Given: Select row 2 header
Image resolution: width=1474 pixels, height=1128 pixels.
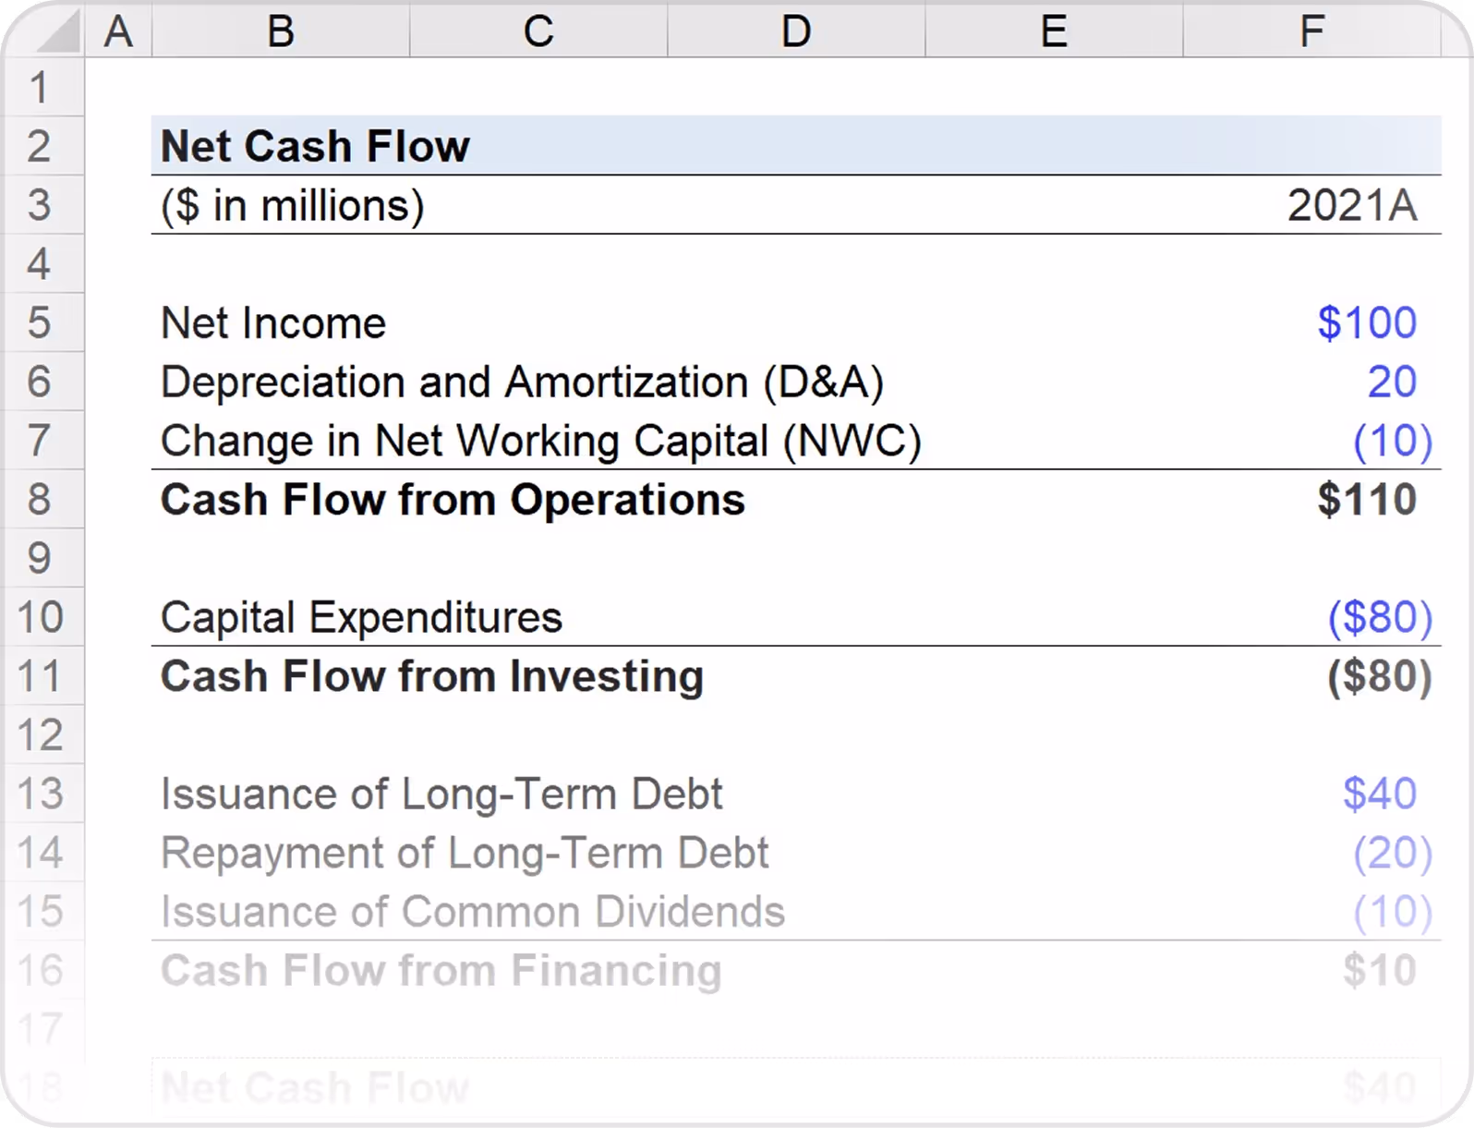Looking at the screenshot, I should [x=42, y=146].
